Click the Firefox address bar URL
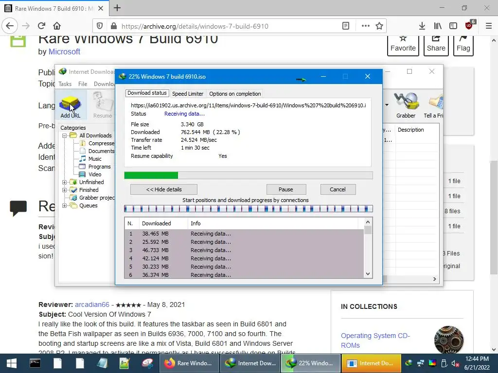This screenshot has width=498, height=373. 195,26
